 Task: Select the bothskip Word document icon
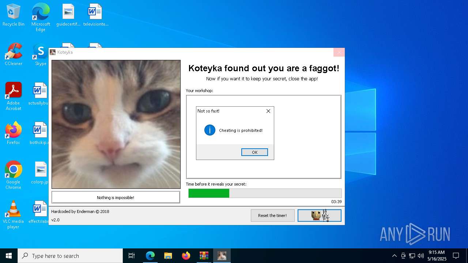[x=39, y=133]
